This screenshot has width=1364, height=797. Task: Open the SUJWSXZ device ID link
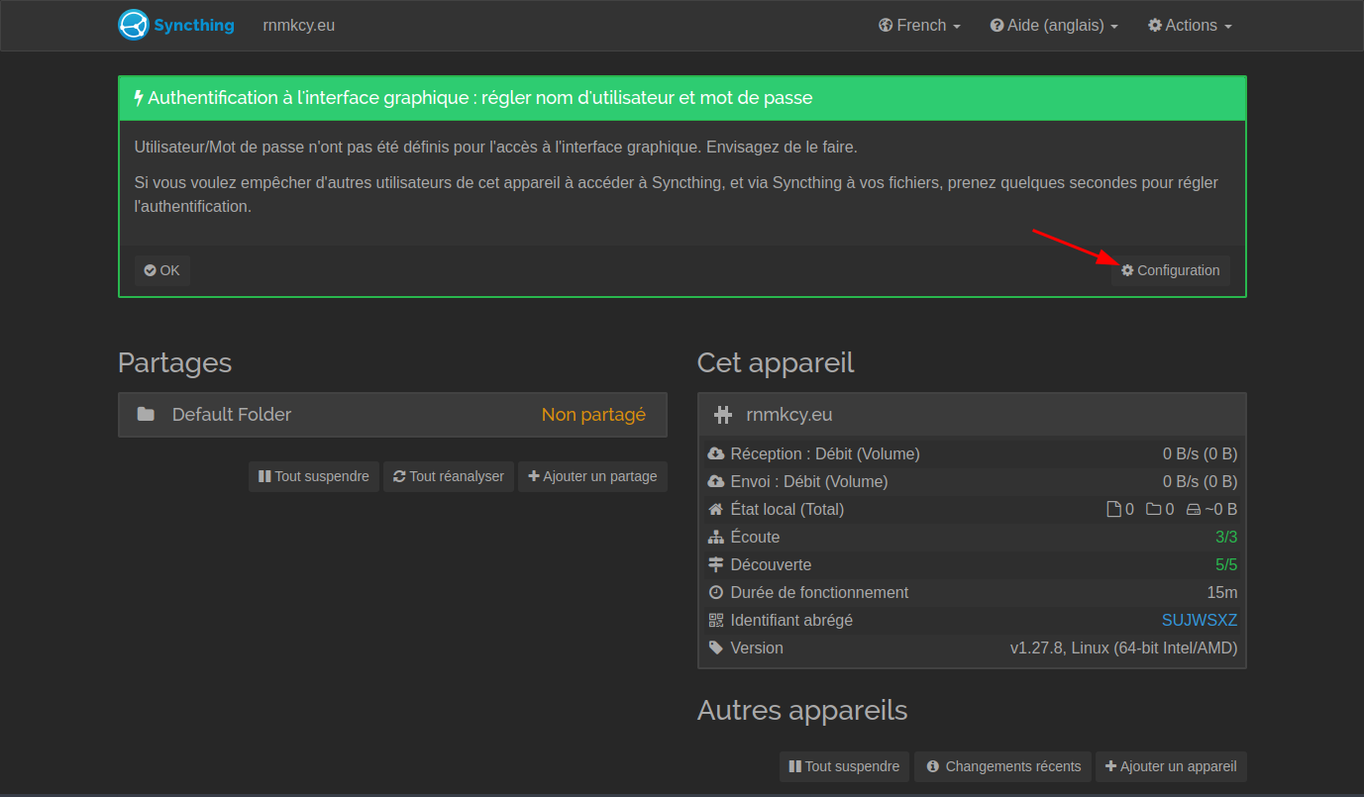point(1199,620)
